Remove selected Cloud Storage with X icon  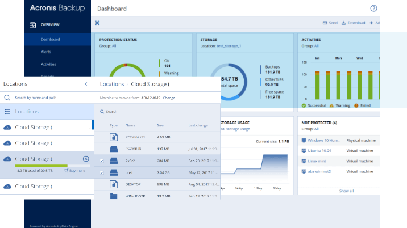(86, 159)
